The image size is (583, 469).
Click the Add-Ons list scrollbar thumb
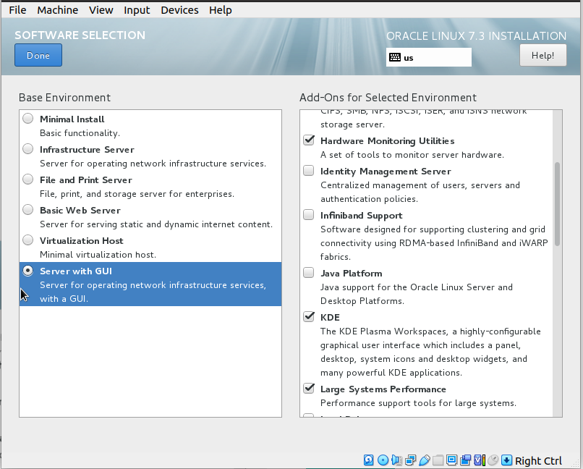point(557,204)
